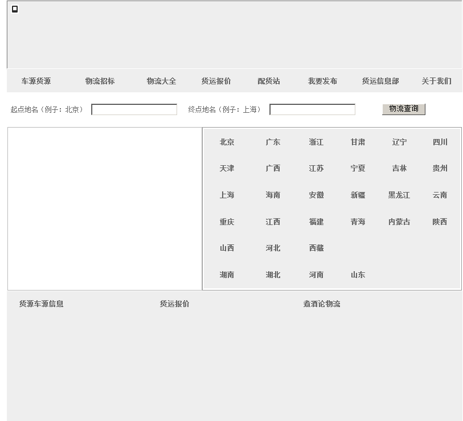Select 货运报价 in the navigation bar
Image resolution: width=463 pixels, height=421 pixels.
tap(216, 81)
